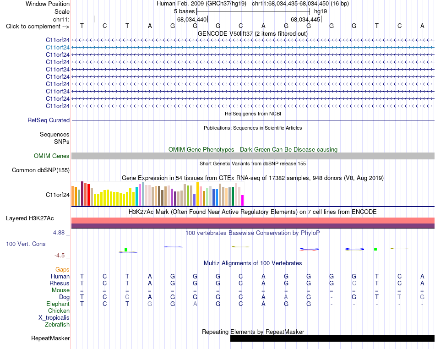Click position marker 68,034,440

[192, 19]
